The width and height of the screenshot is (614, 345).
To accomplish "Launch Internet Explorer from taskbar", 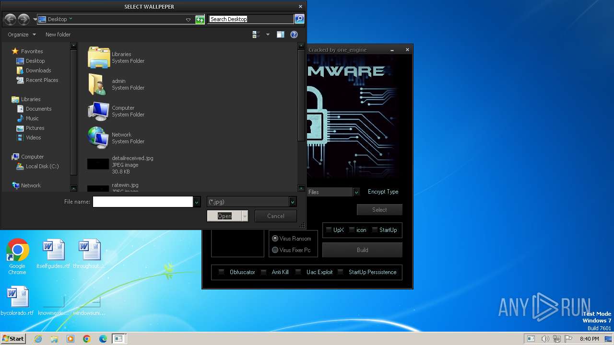I will tap(38, 339).
